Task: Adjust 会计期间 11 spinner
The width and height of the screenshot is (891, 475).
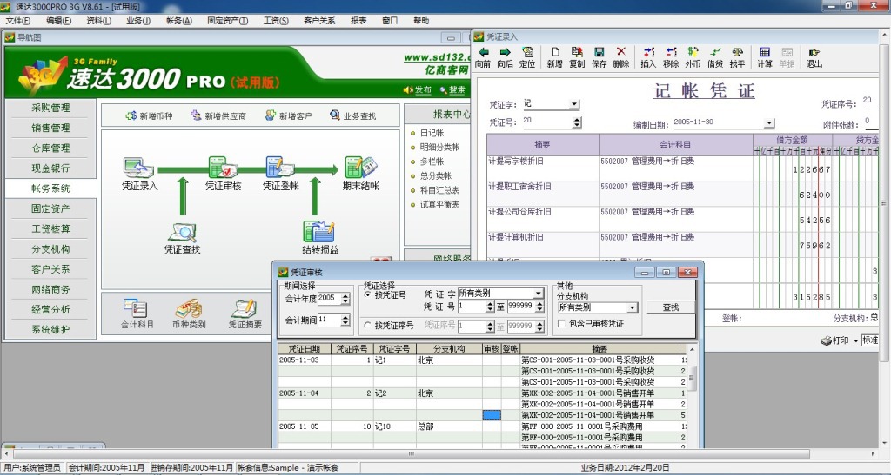Action: point(345,320)
